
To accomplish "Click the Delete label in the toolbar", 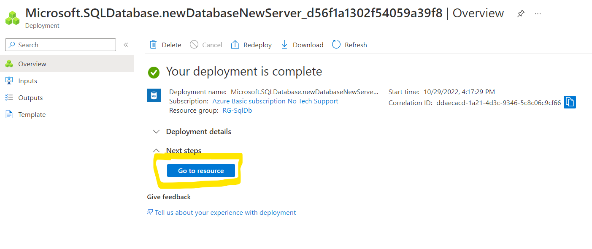I will point(171,45).
